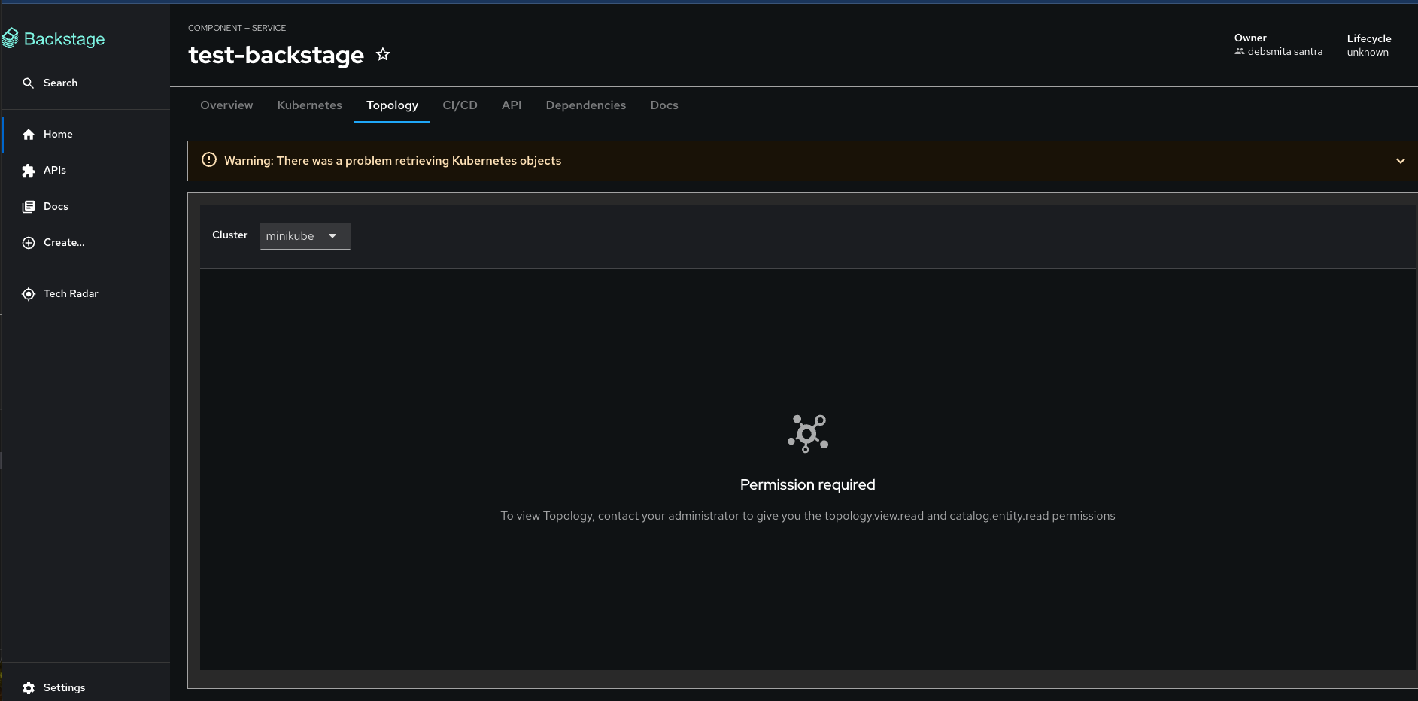Image resolution: width=1418 pixels, height=701 pixels.
Task: Expand the Kubernetes warning details chevron
Action: pos(1401,161)
